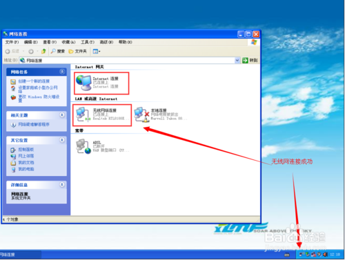Image resolution: width=345 pixels, height=260 pixels.
Task: Open 控制面板 from Other Places
Action: pos(26,150)
